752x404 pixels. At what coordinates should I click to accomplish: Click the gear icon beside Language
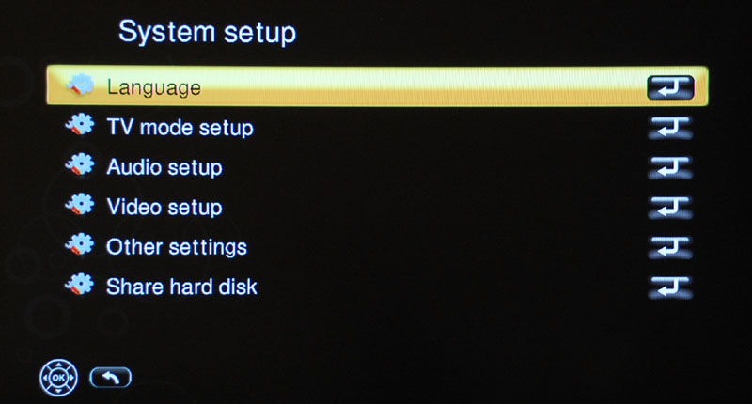coord(80,85)
